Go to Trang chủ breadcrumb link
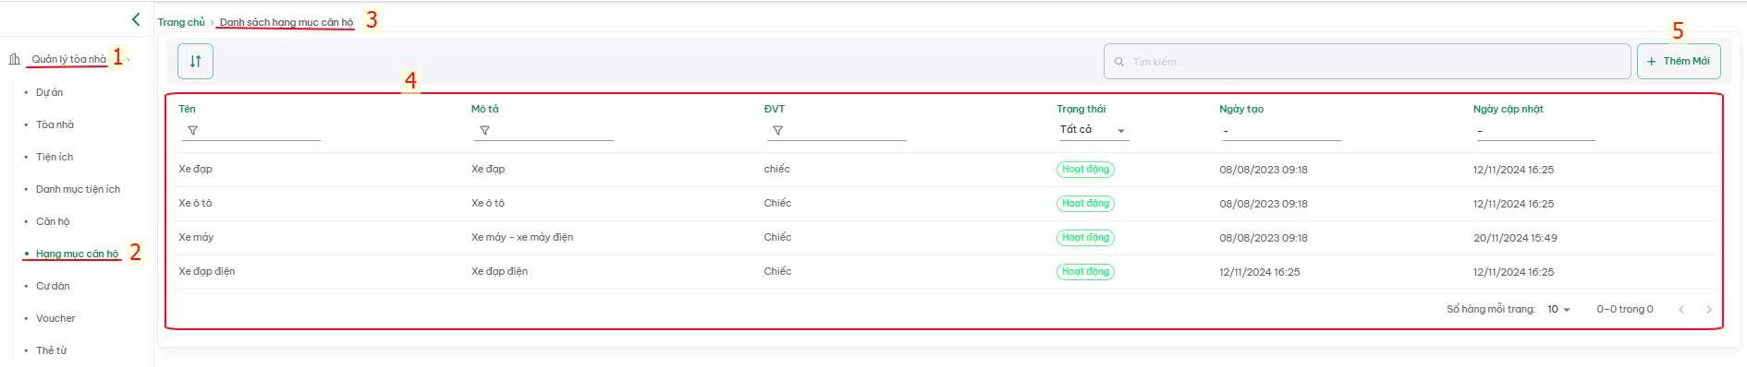The height and width of the screenshot is (367, 1747). pos(181,22)
